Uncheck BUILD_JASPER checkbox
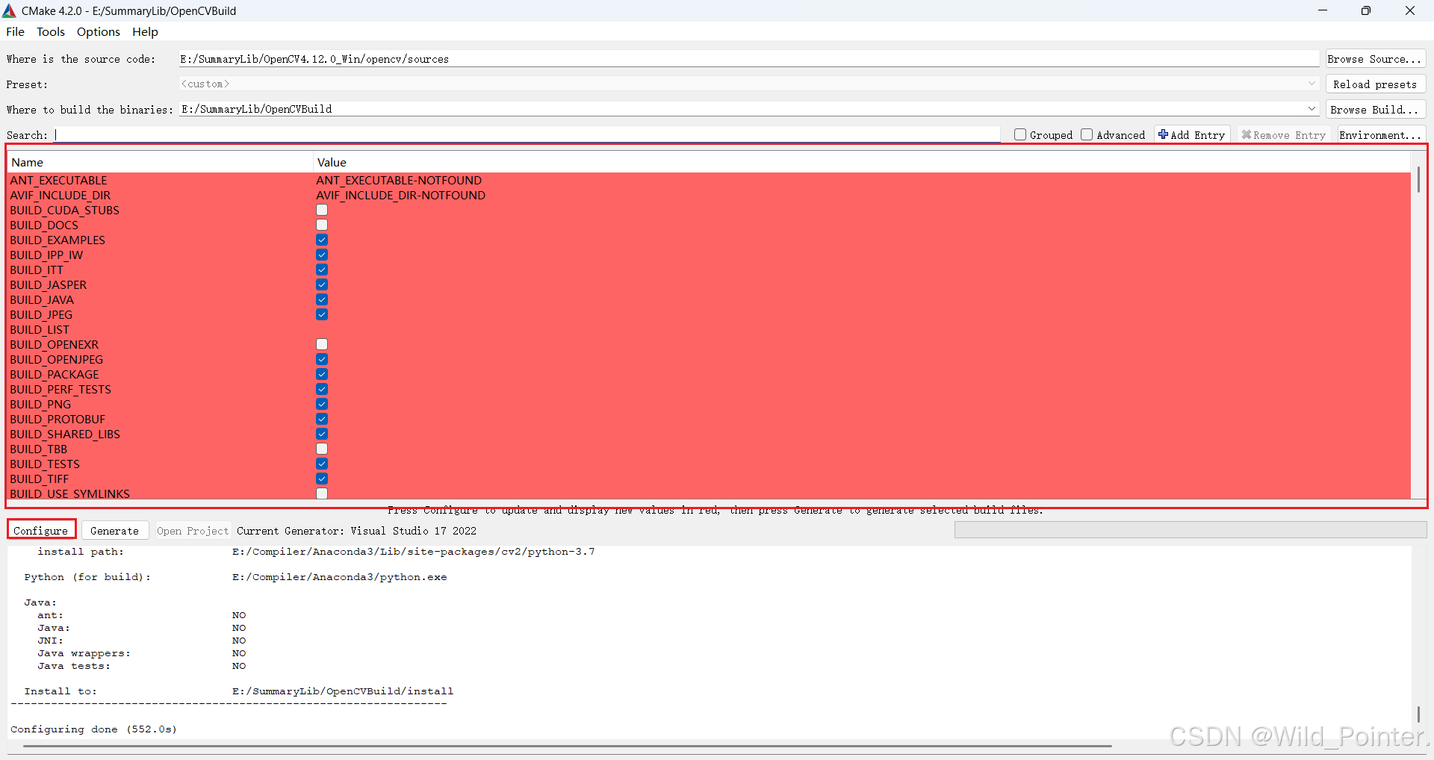Viewport: 1434px width, 760px height. pyautogui.click(x=322, y=284)
